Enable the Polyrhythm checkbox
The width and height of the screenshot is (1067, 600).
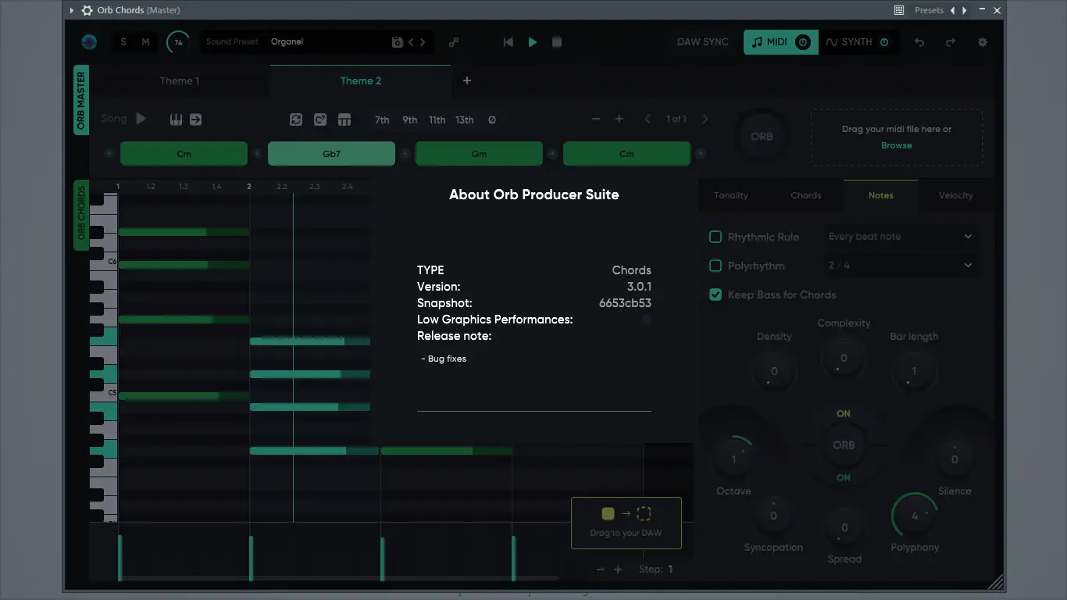click(715, 266)
